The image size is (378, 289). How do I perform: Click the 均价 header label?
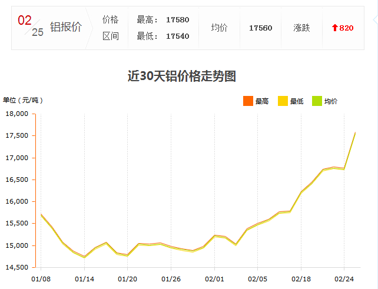point(219,28)
